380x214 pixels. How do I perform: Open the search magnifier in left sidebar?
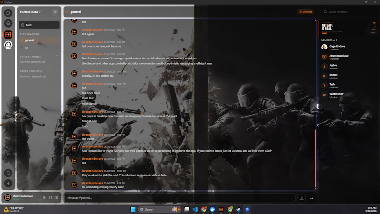8,173
